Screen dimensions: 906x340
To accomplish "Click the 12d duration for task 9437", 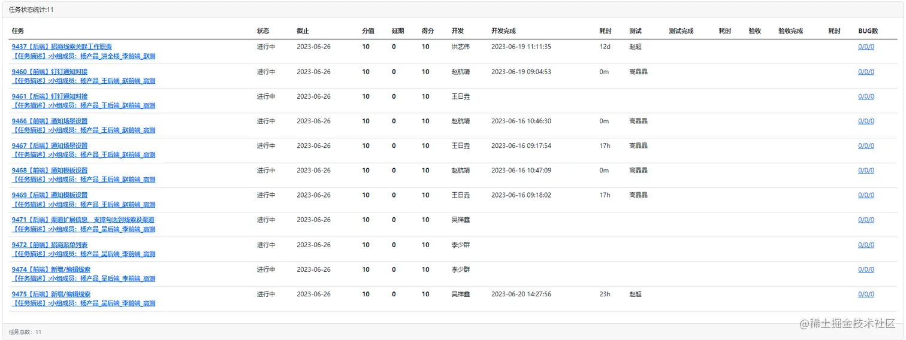I will (605, 47).
